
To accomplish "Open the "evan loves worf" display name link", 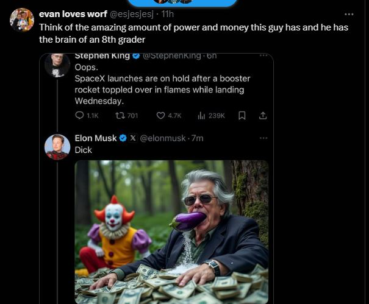I will click(73, 14).
